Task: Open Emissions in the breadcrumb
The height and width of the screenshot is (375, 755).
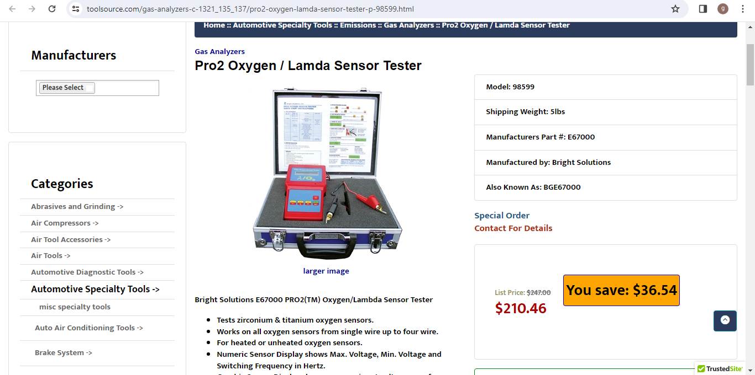Action: click(x=358, y=25)
